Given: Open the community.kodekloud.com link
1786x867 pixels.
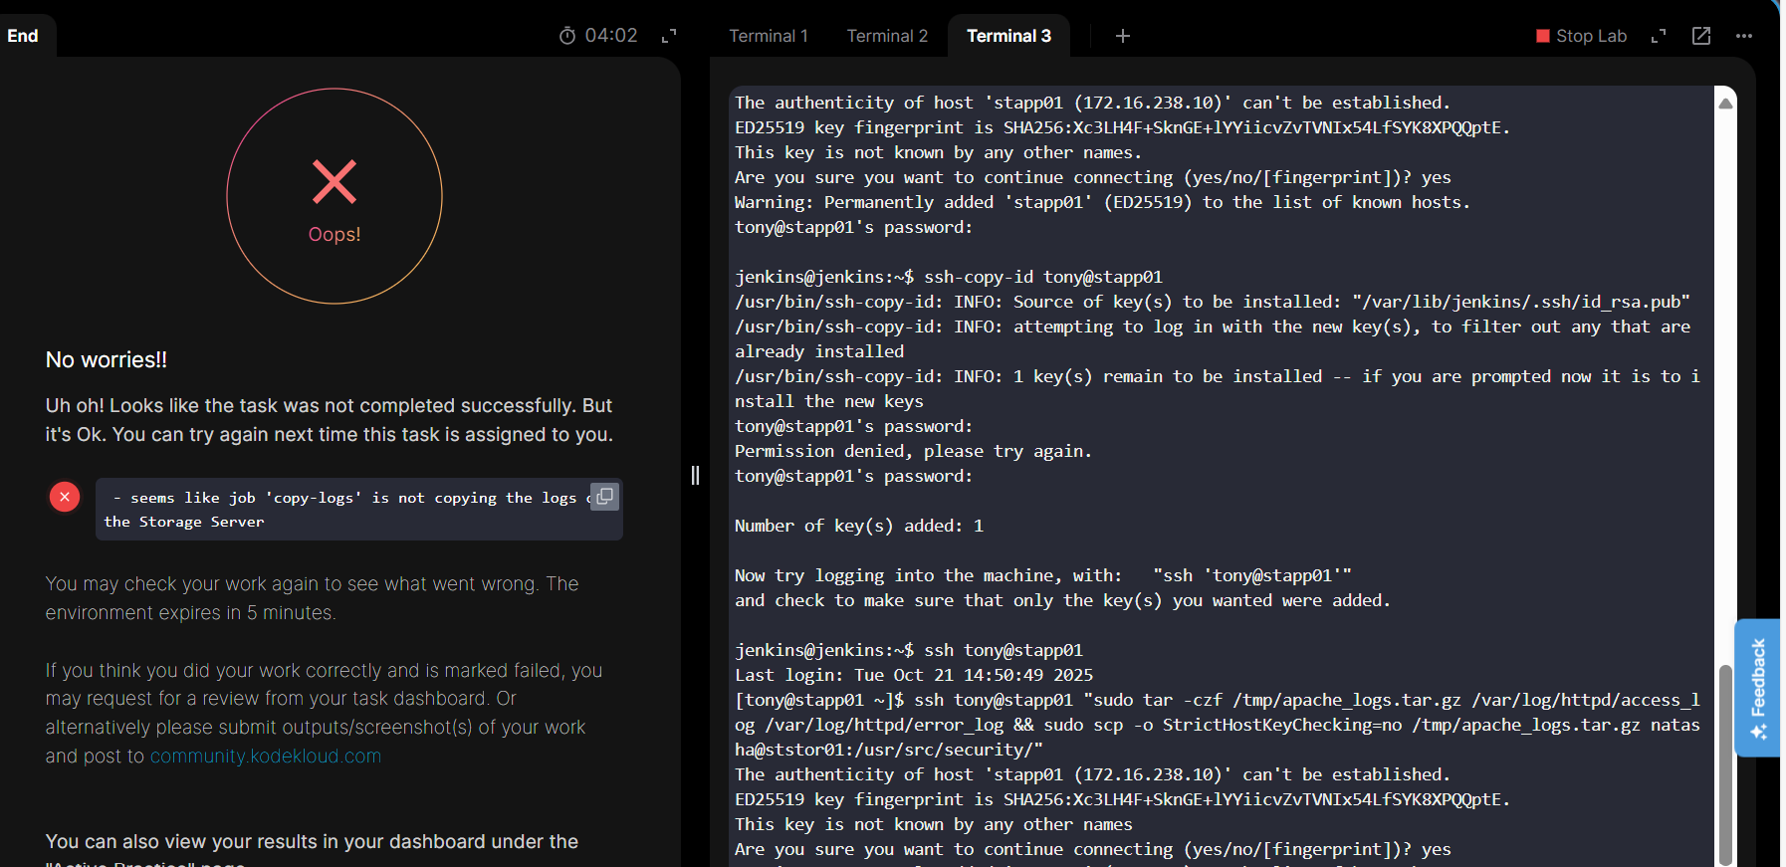Looking at the screenshot, I should pos(265,757).
